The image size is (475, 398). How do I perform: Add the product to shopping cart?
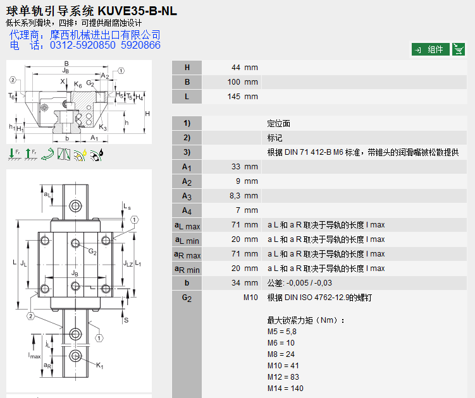tap(459, 50)
